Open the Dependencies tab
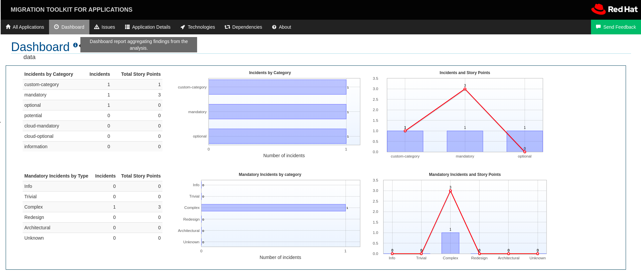The width and height of the screenshot is (641, 272). 243,27
